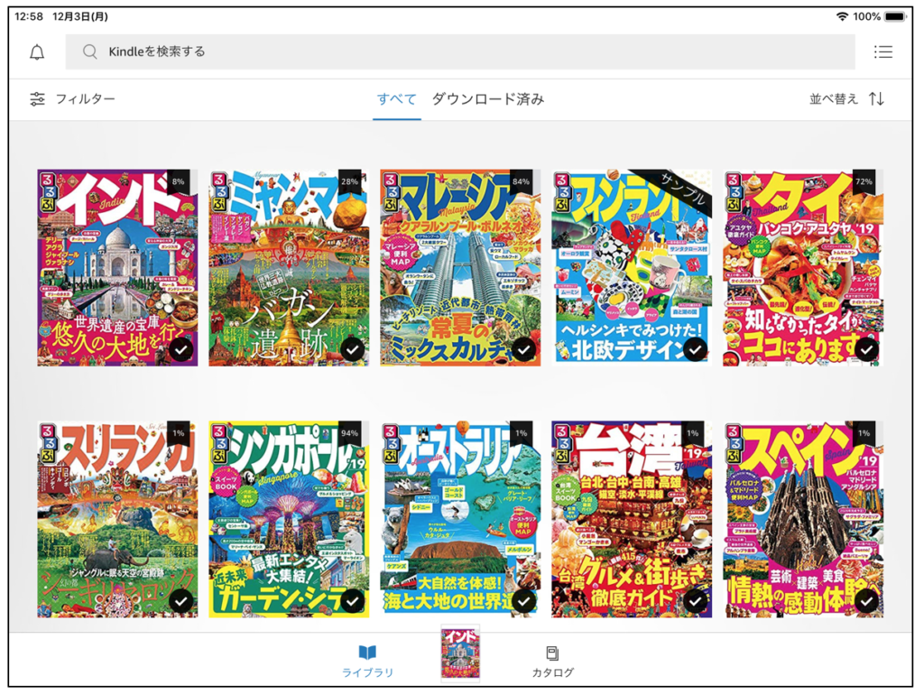
Task: Tap the 1% progress badge on Sri Lanka book
Action: pyautogui.click(x=178, y=433)
